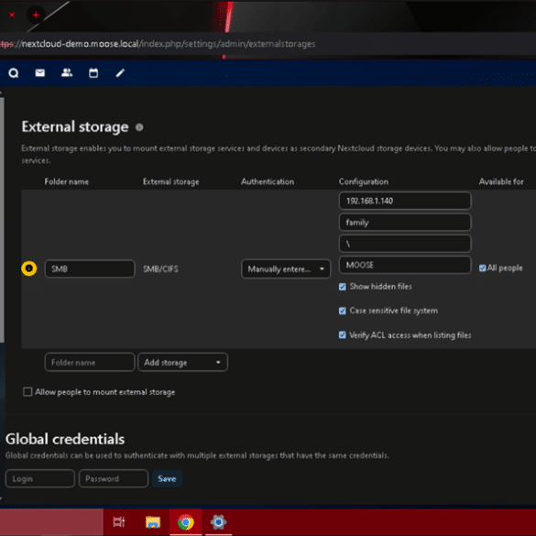Click the MOOSE domain field

(x=405, y=265)
